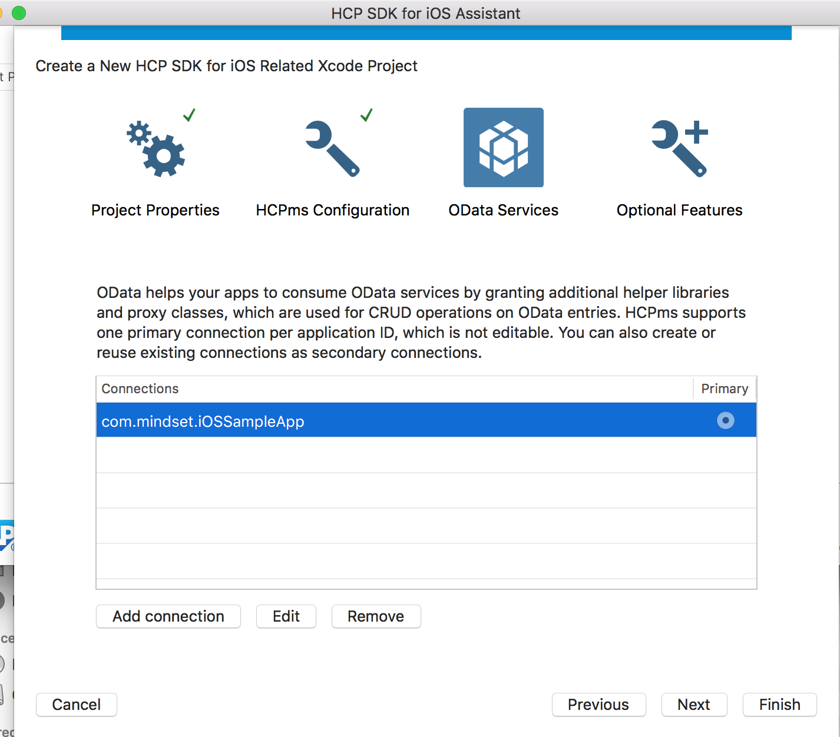Click the Add connection button
The image size is (840, 737).
(x=168, y=616)
